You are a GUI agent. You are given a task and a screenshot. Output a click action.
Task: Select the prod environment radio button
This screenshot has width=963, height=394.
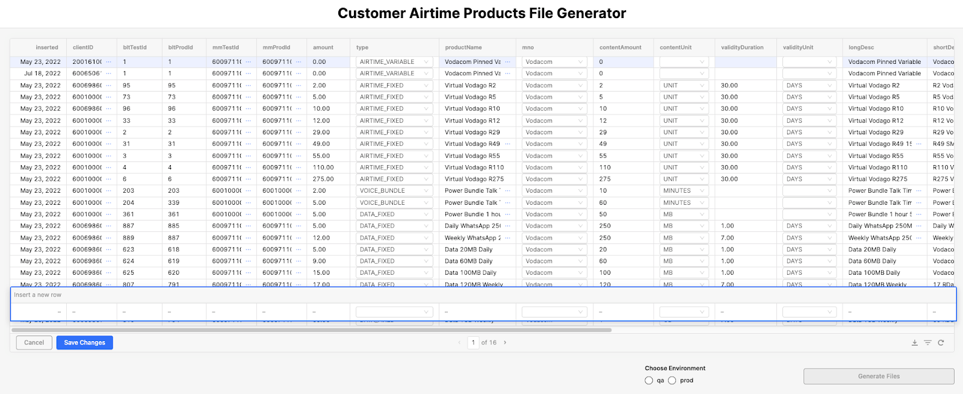672,381
